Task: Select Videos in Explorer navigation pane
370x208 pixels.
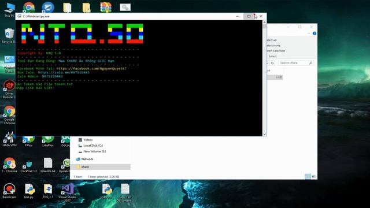Action: click(88, 140)
